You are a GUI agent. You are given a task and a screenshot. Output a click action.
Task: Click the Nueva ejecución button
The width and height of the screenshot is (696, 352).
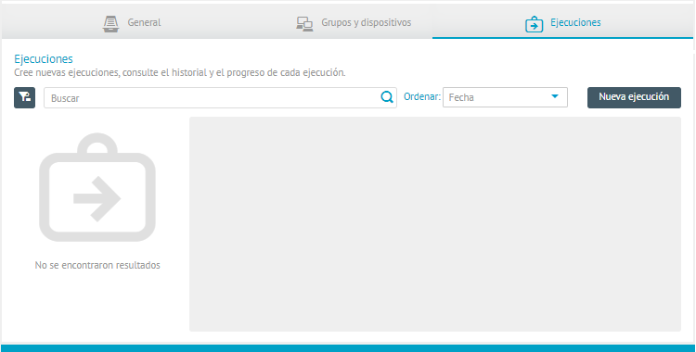click(x=634, y=97)
